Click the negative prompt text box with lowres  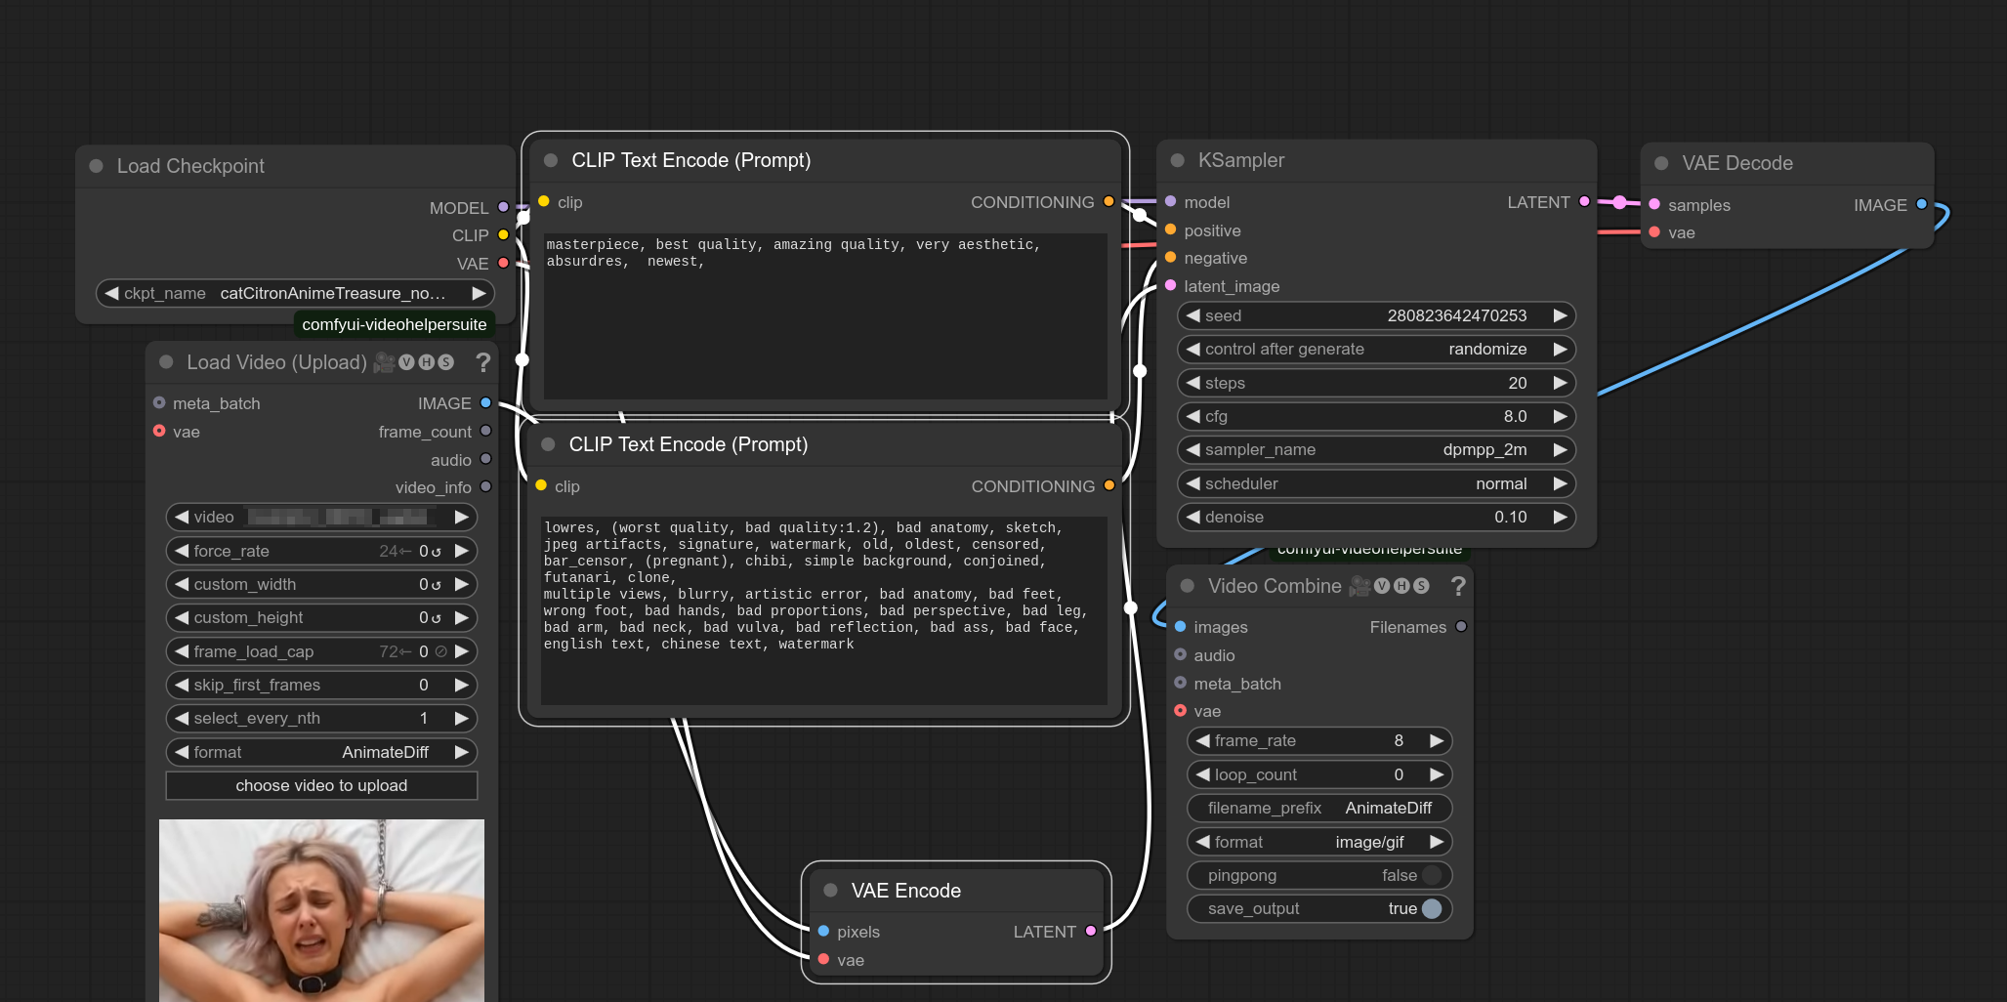pyautogui.click(x=824, y=609)
